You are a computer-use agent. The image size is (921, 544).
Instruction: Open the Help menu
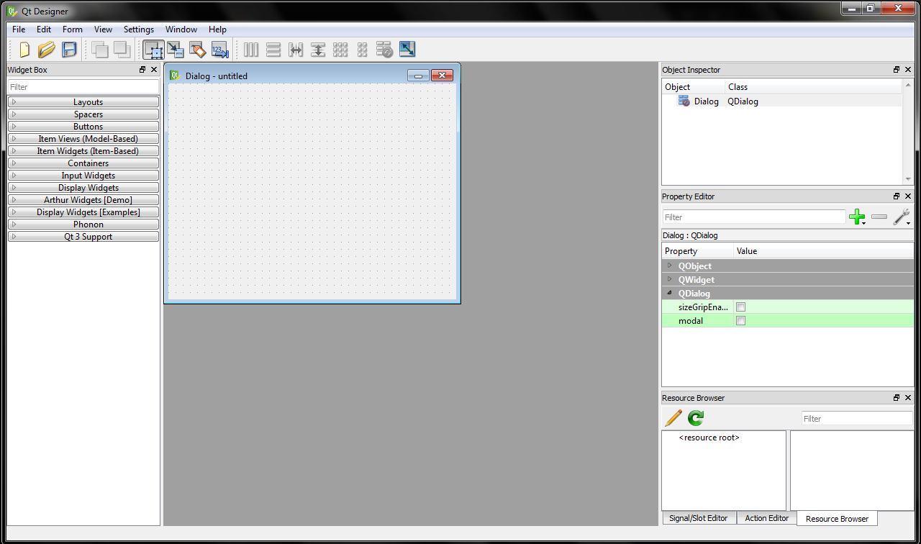click(x=218, y=30)
